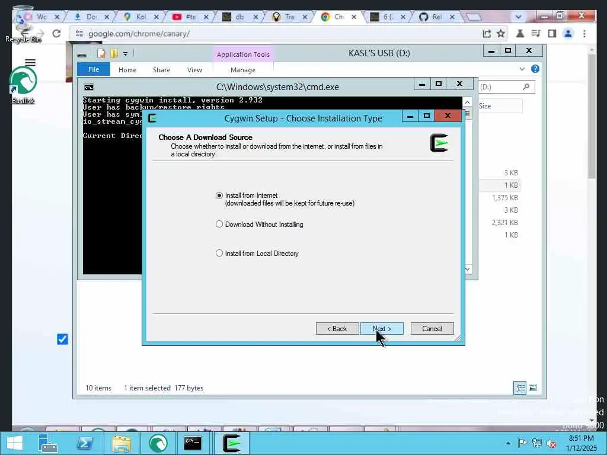
Task: Open the Windows Start button
Action: (15, 443)
